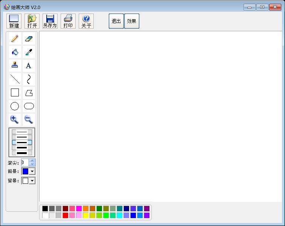Click the 另存为 (Save As) floppy icon
This screenshot has width=285, height=226.
[x=50, y=21]
